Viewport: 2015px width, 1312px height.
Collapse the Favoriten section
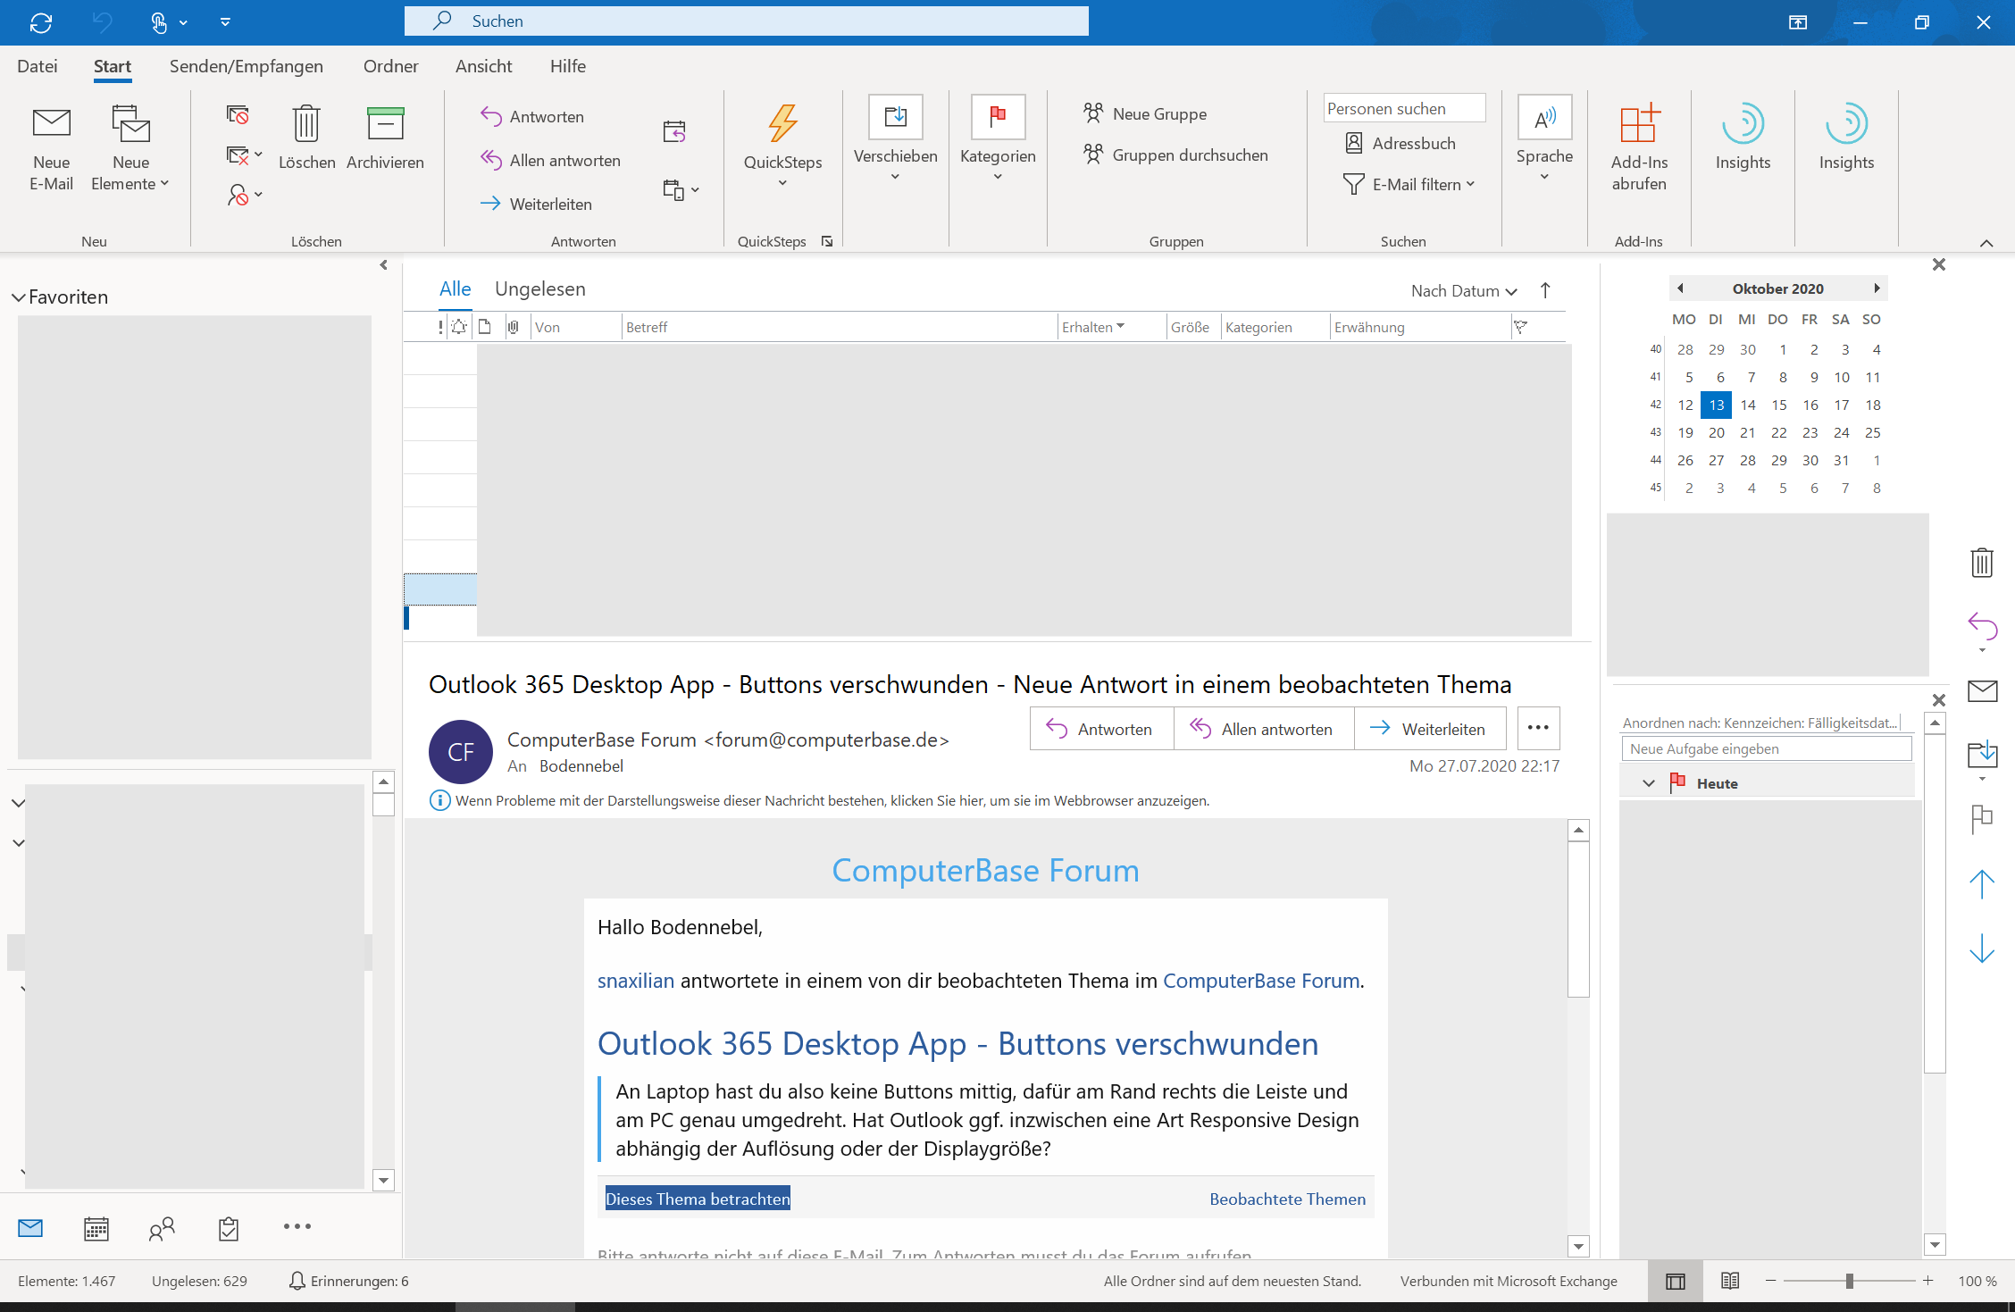point(18,297)
